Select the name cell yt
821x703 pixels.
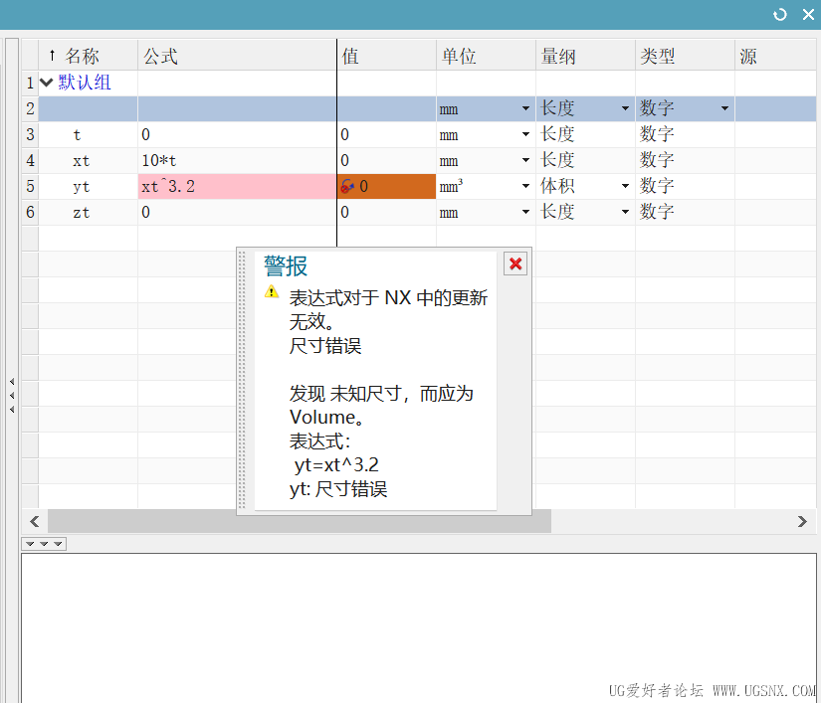[88, 186]
